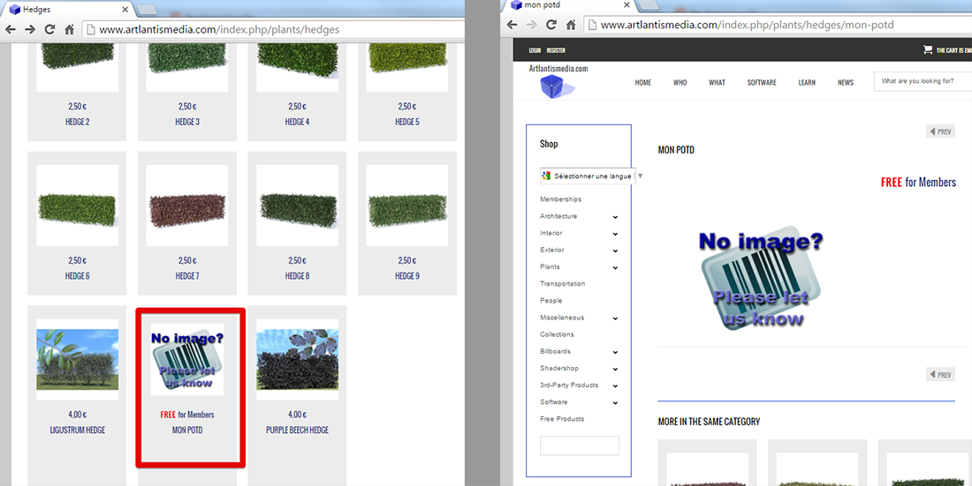Expand the Shadershop category
Screen dimensions: 972x486
point(615,369)
